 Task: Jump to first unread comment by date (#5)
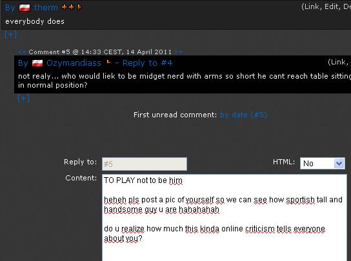(243, 115)
